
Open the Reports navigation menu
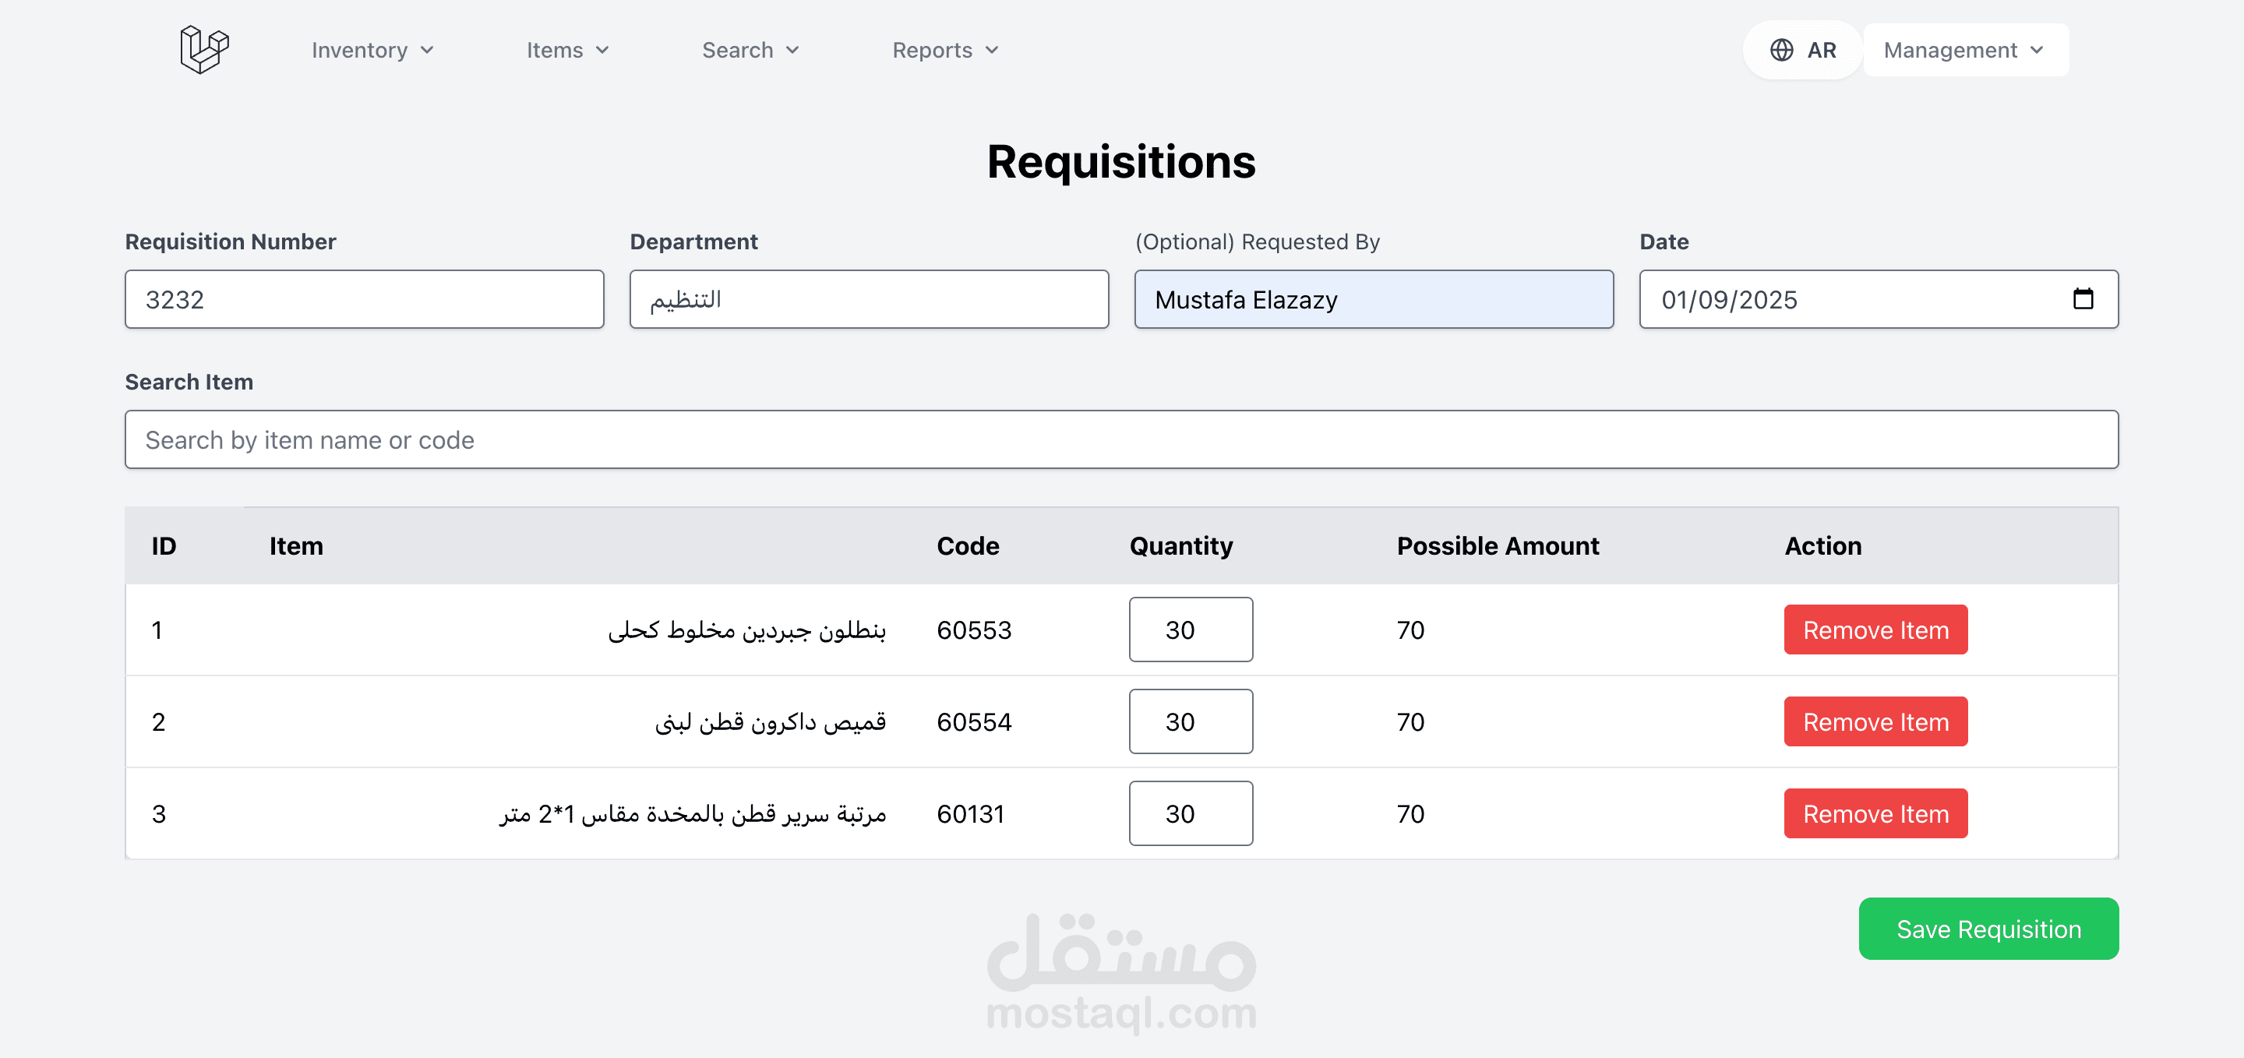click(x=944, y=51)
